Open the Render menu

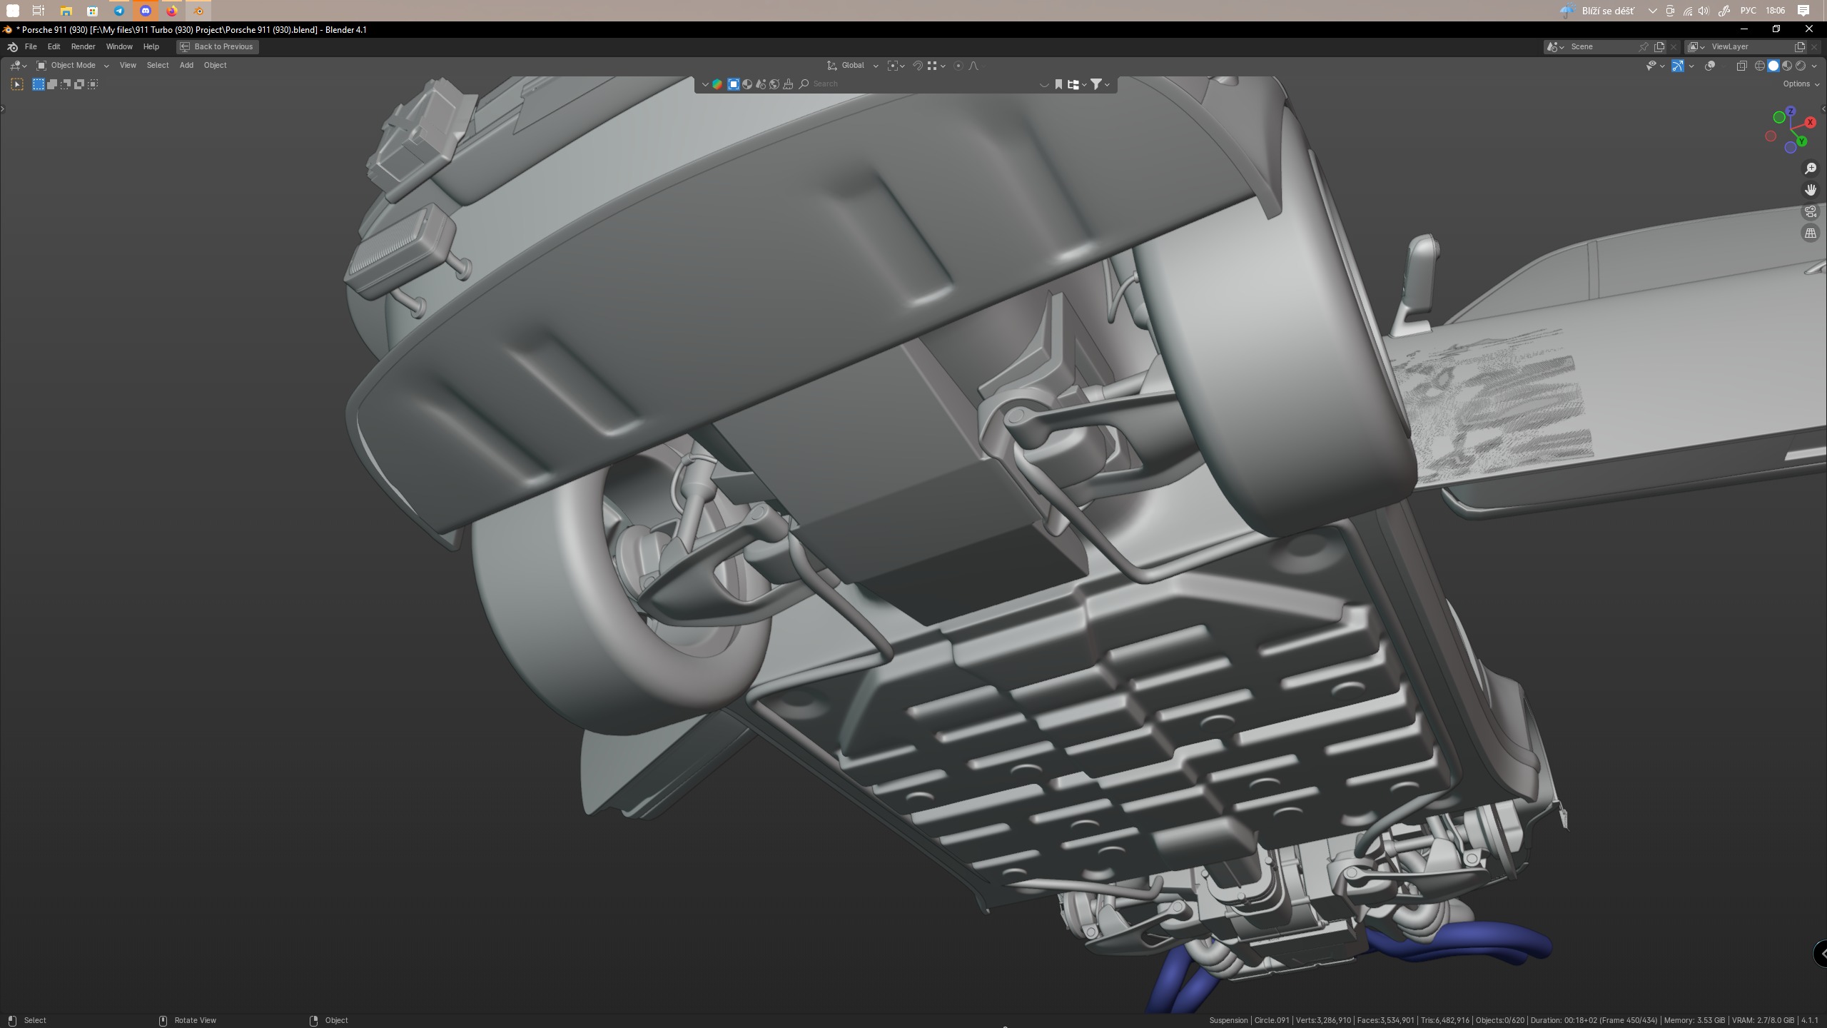[x=83, y=46]
